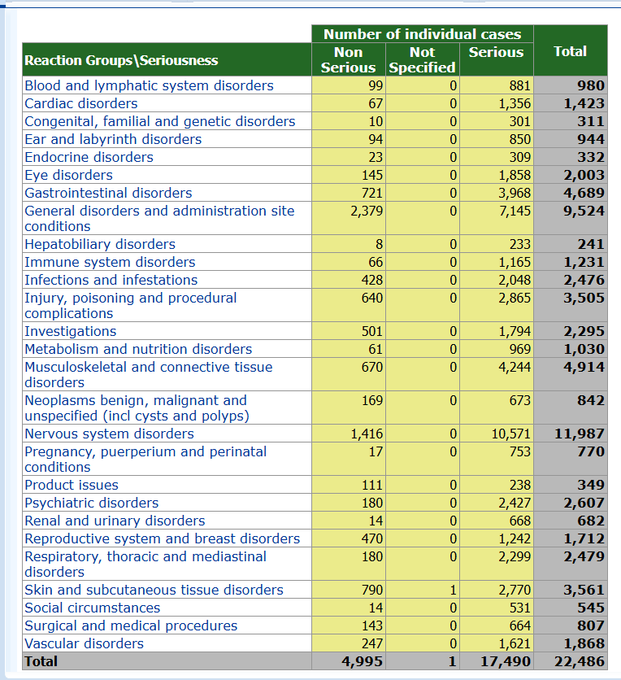This screenshot has width=621, height=680.
Task: Click the Serious column header
Action: point(496,52)
